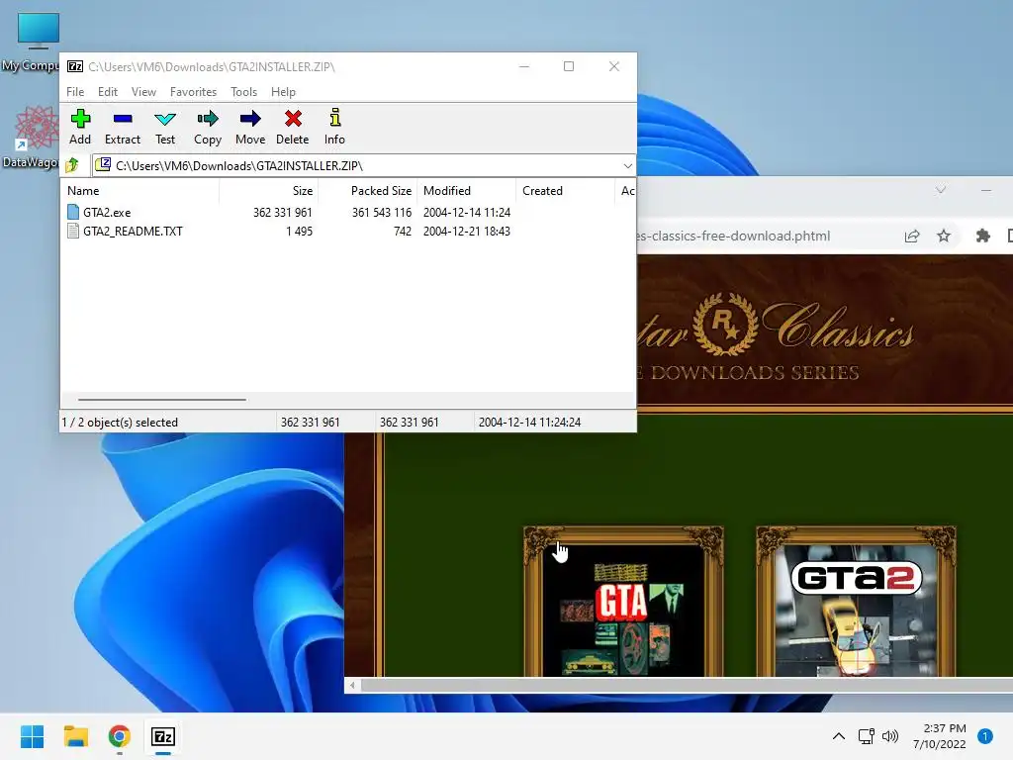Click README size value 1 495
The image size is (1013, 760).
point(299,231)
